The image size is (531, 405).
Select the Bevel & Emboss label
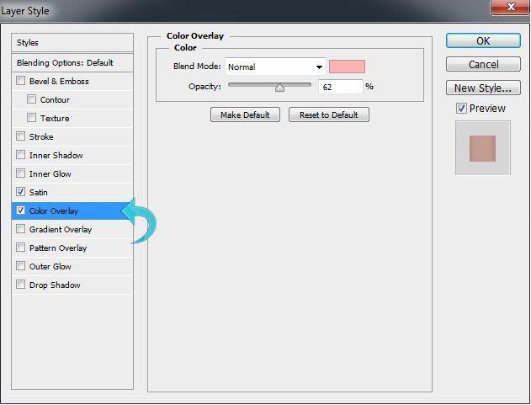(x=59, y=82)
